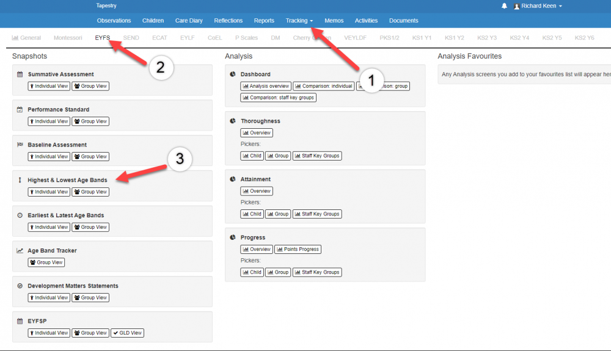Screen dimensions: 611x351
Task: Open the KS2 Y3 tab
Action: (487, 38)
